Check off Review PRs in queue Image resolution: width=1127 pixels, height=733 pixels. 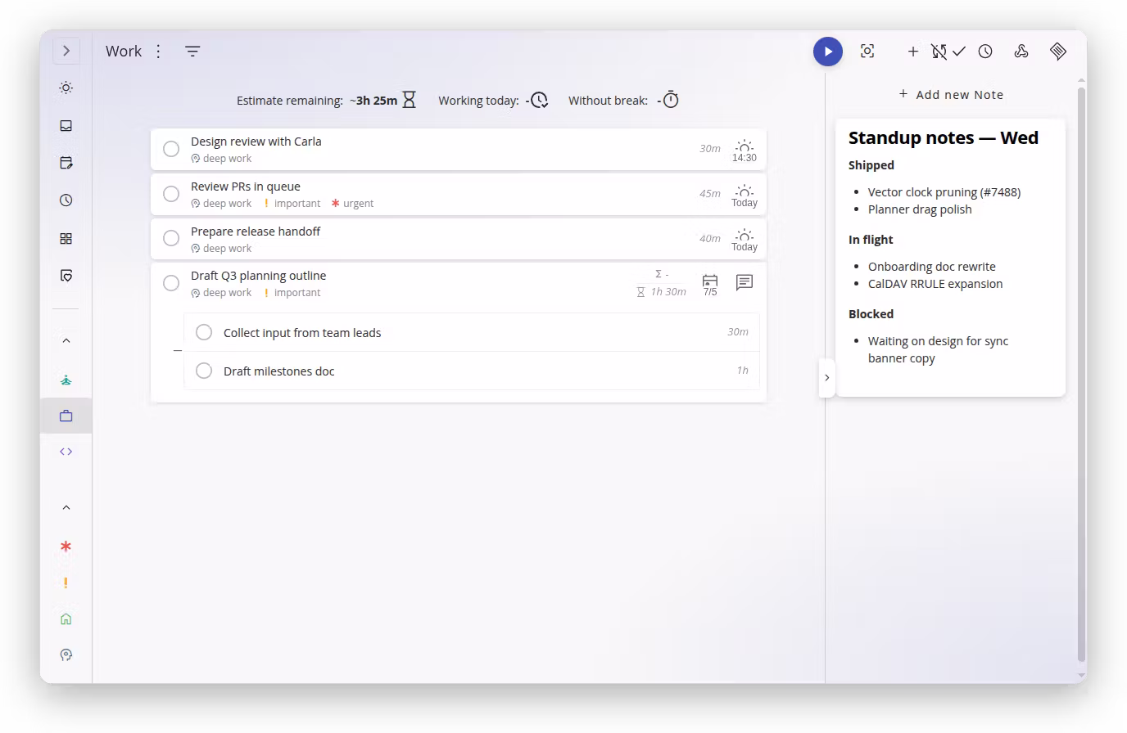[x=171, y=194]
